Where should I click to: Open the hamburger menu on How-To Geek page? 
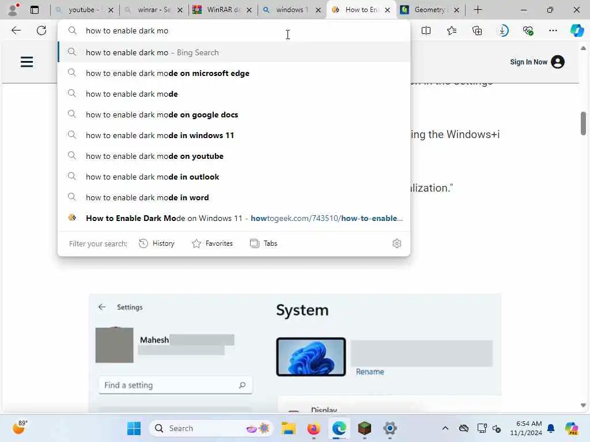[27, 62]
